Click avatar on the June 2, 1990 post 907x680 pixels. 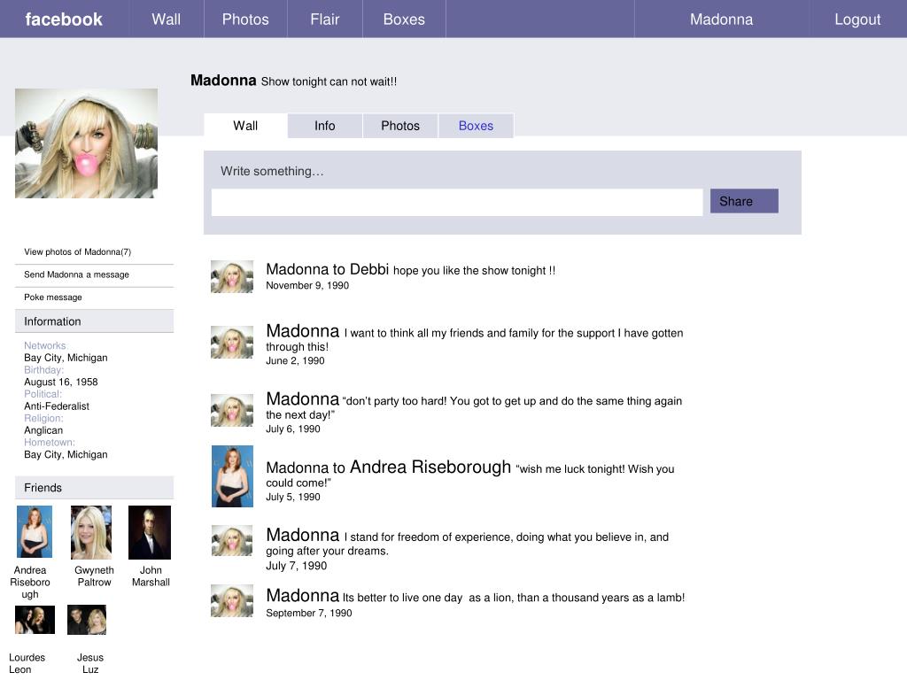[x=232, y=342]
